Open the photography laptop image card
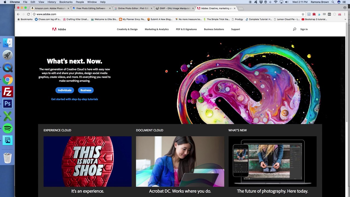The width and height of the screenshot is (350, 197). [x=272, y=161]
